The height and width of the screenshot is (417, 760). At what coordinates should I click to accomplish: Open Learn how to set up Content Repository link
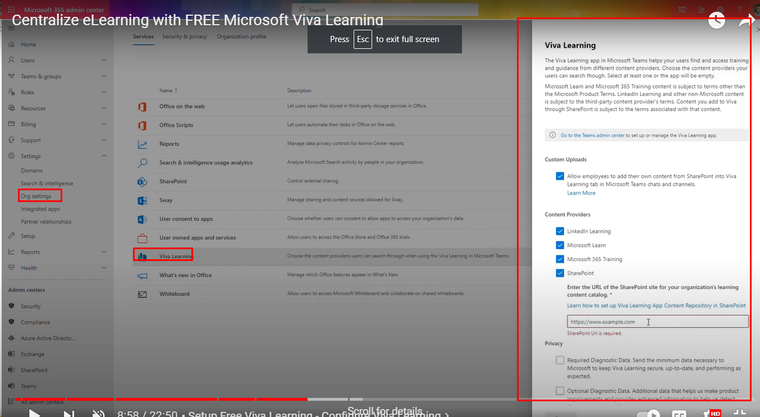click(656, 306)
